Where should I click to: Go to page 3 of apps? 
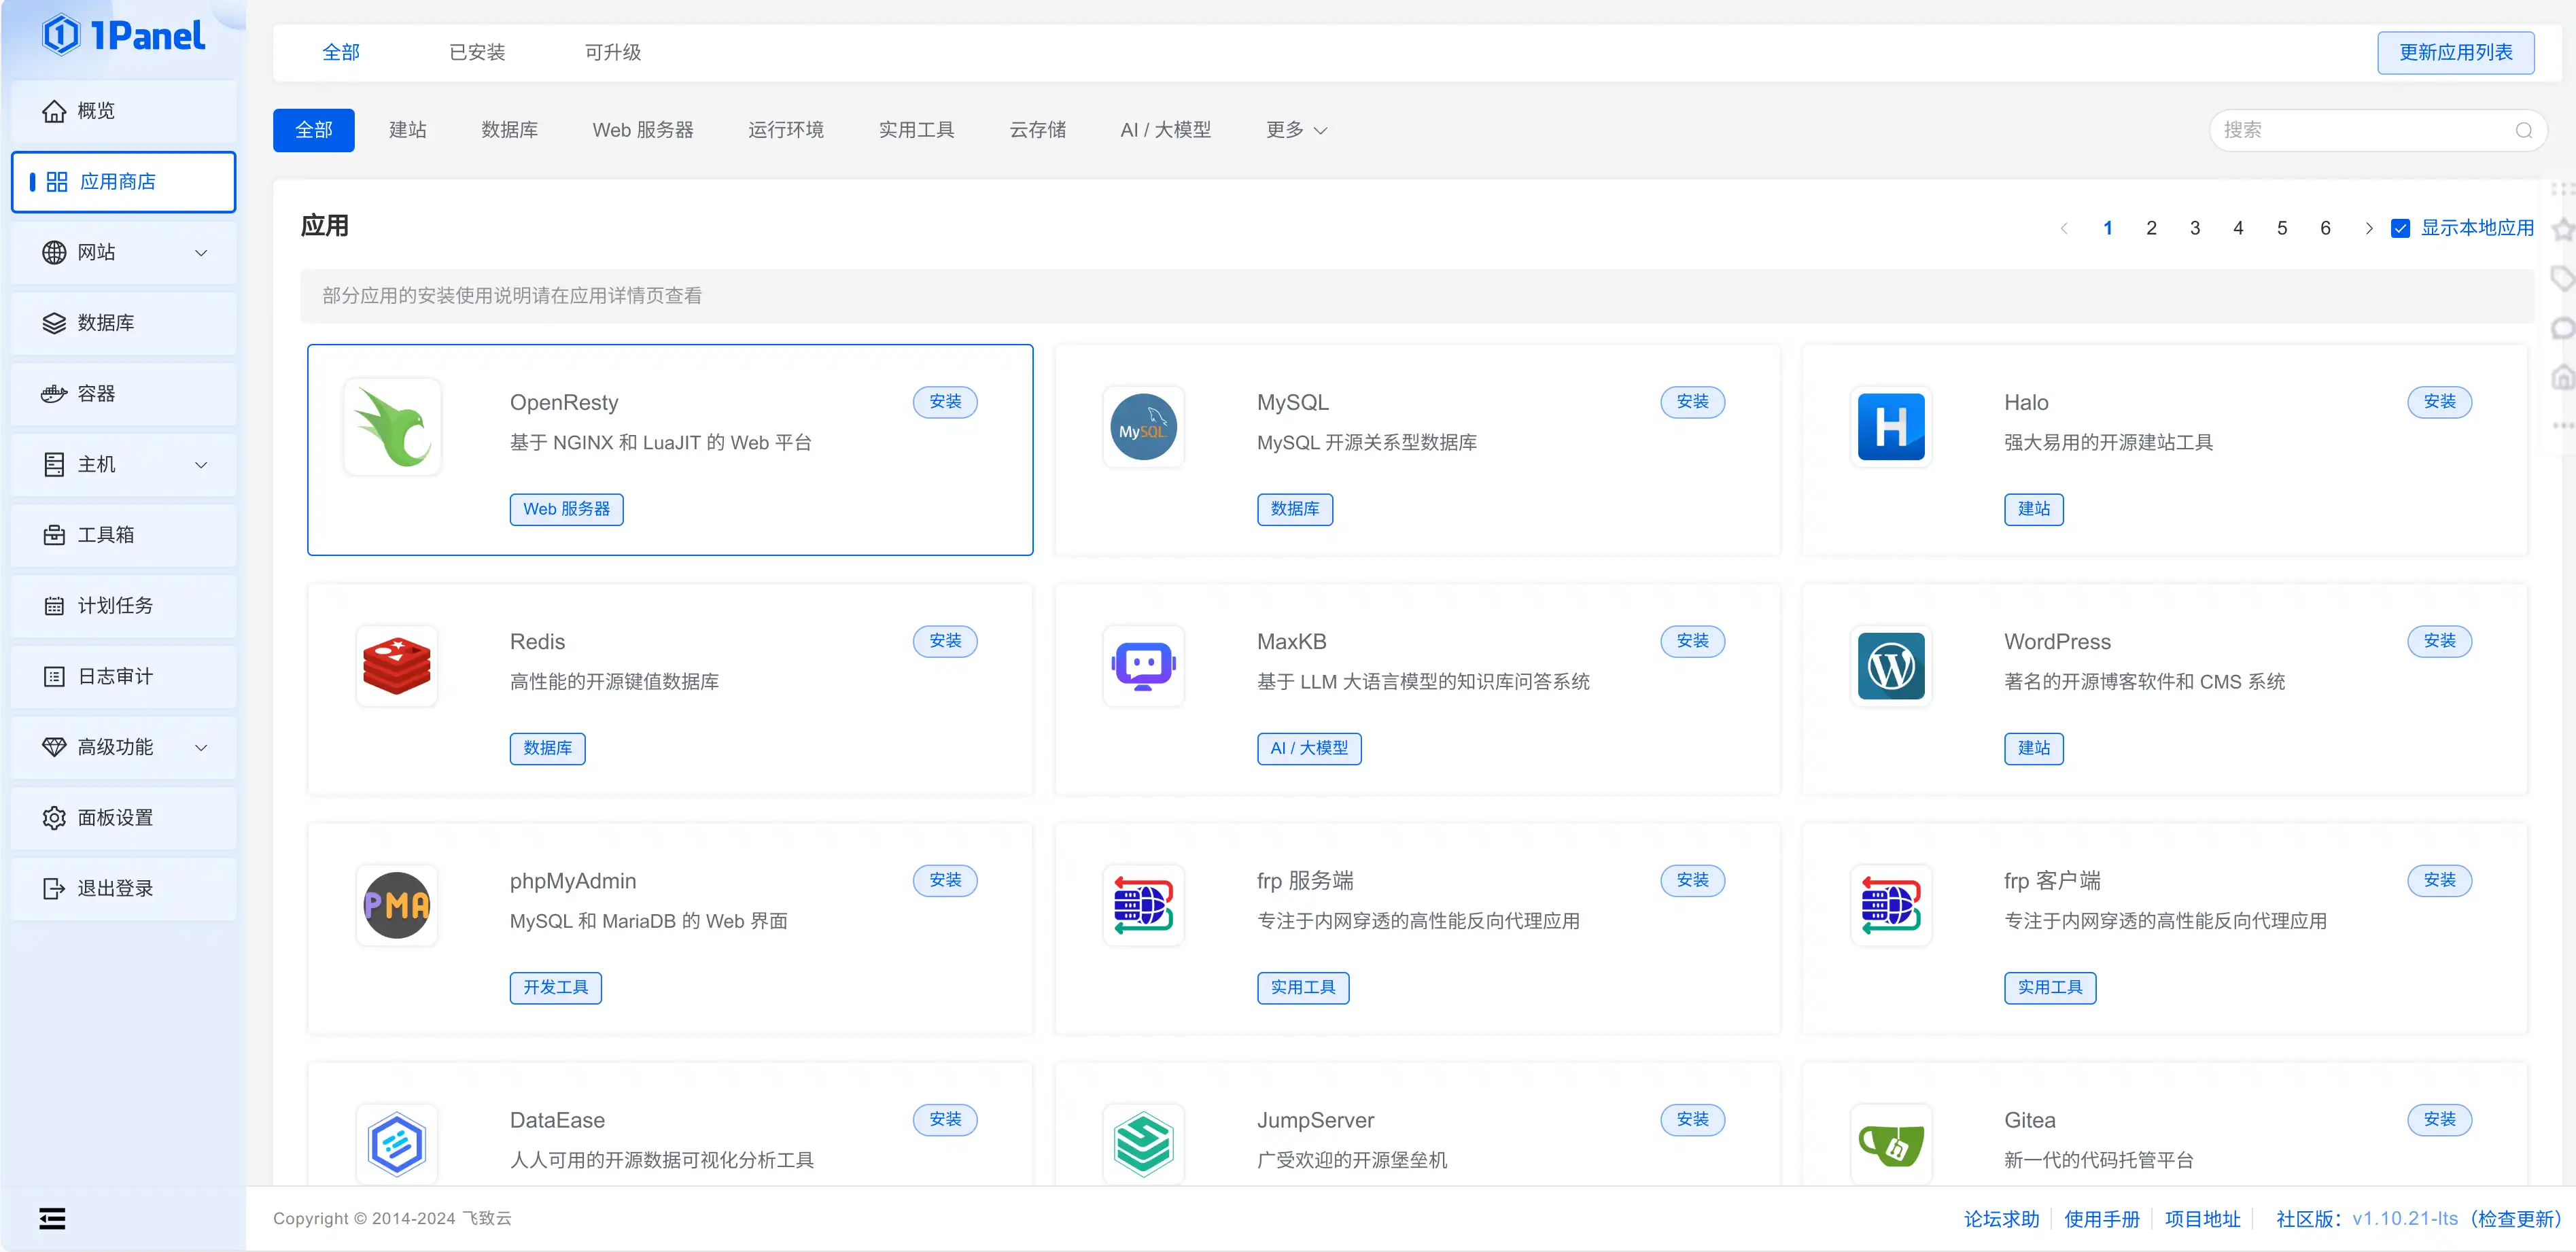pyautogui.click(x=2194, y=228)
